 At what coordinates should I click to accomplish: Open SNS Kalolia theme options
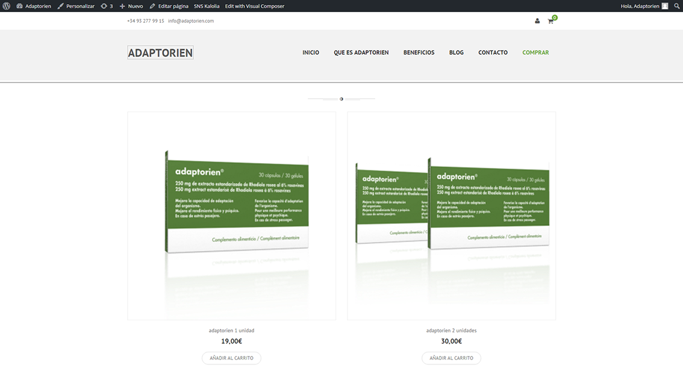click(x=207, y=6)
